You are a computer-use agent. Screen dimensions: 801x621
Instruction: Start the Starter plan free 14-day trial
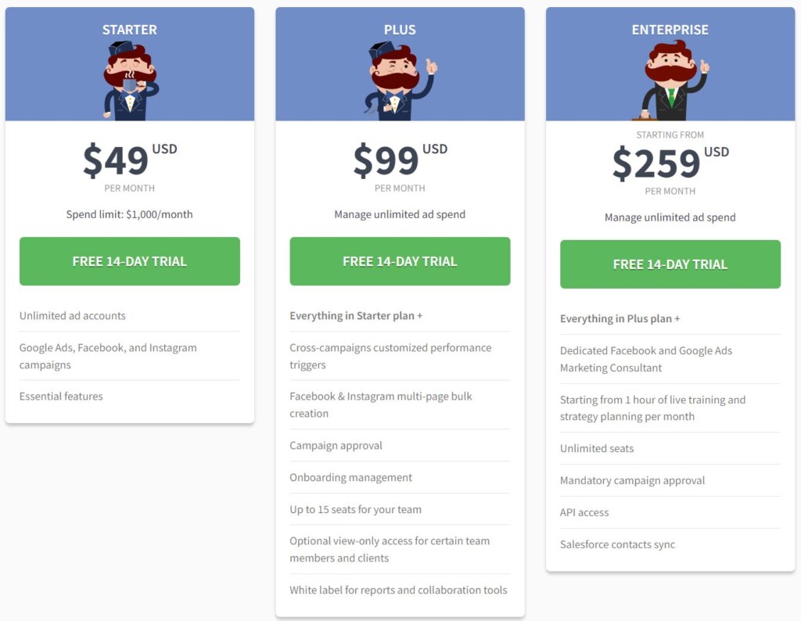click(130, 261)
